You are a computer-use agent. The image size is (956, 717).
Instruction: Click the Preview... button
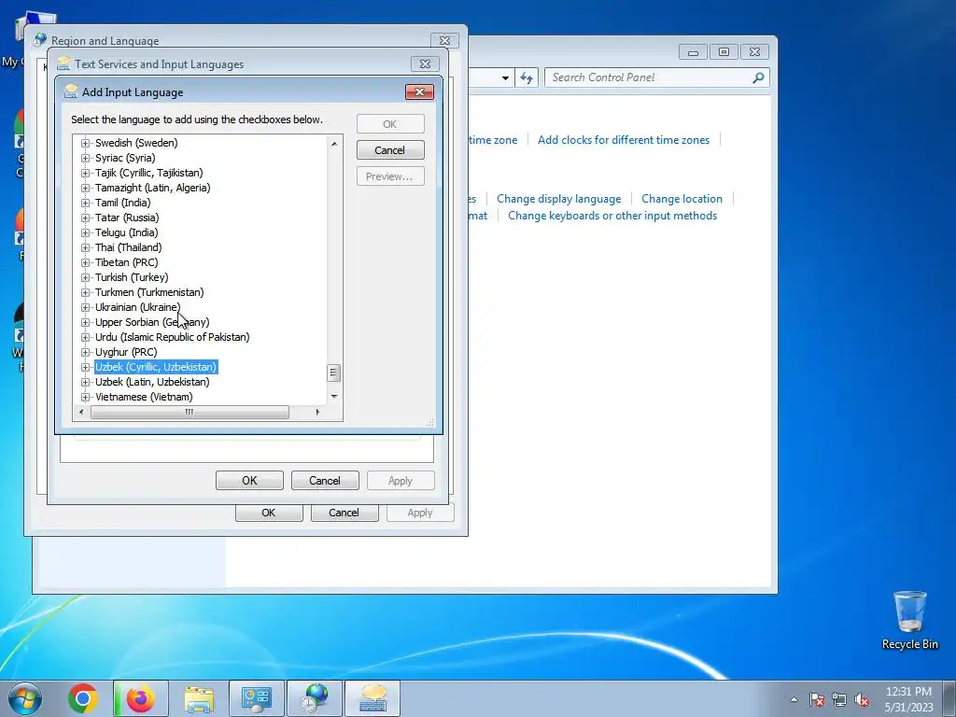pos(390,176)
